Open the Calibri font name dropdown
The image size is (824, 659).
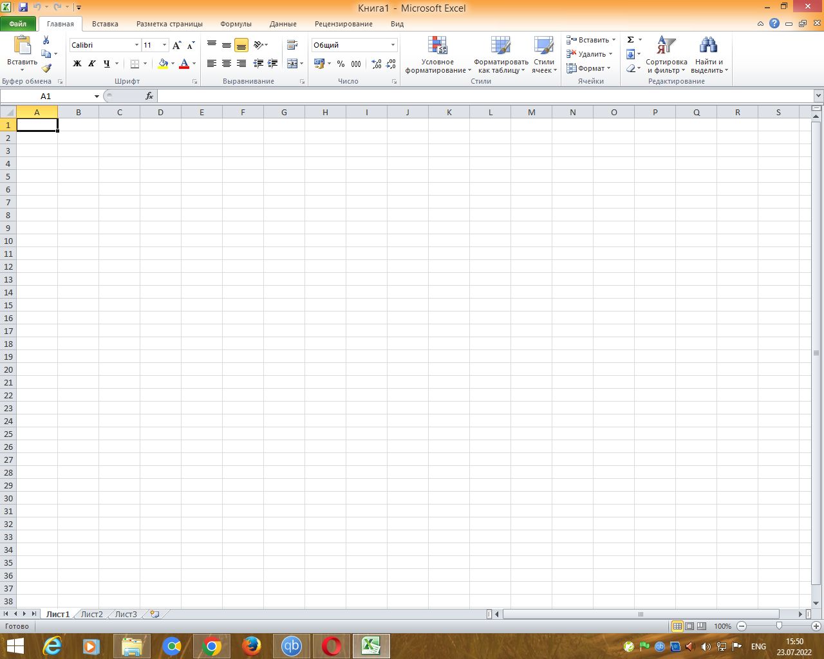(136, 45)
